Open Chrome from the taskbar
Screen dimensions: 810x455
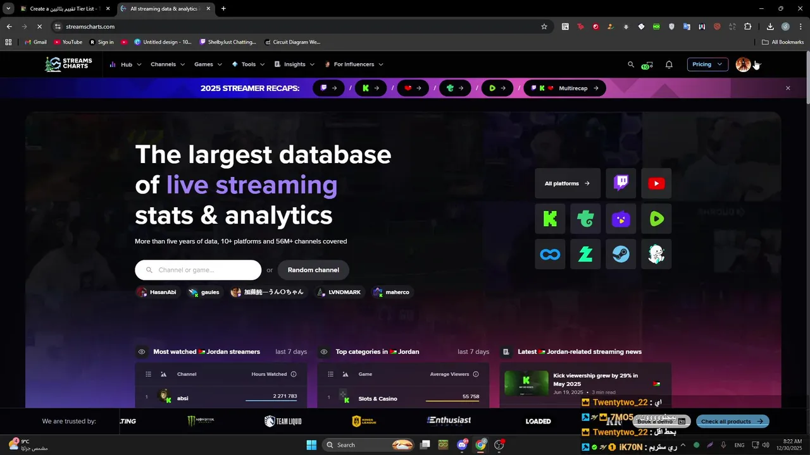point(481,445)
